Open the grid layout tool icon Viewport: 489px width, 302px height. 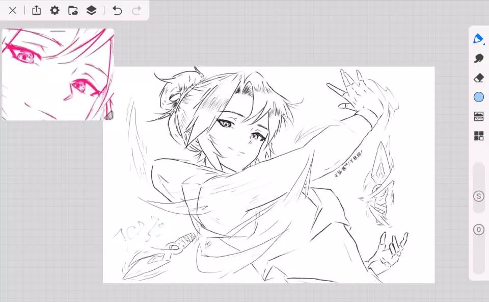(x=479, y=136)
